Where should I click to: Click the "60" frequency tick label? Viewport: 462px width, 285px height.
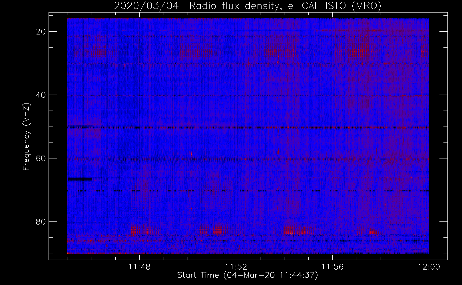tap(41, 158)
